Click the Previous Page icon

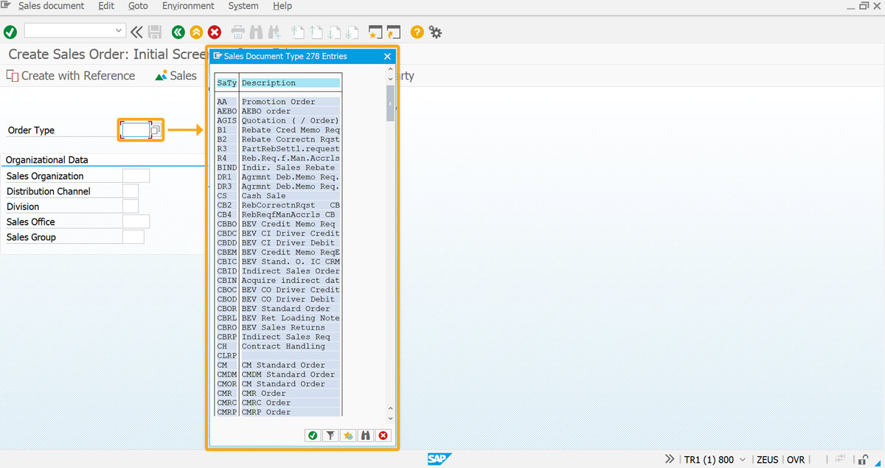[316, 32]
